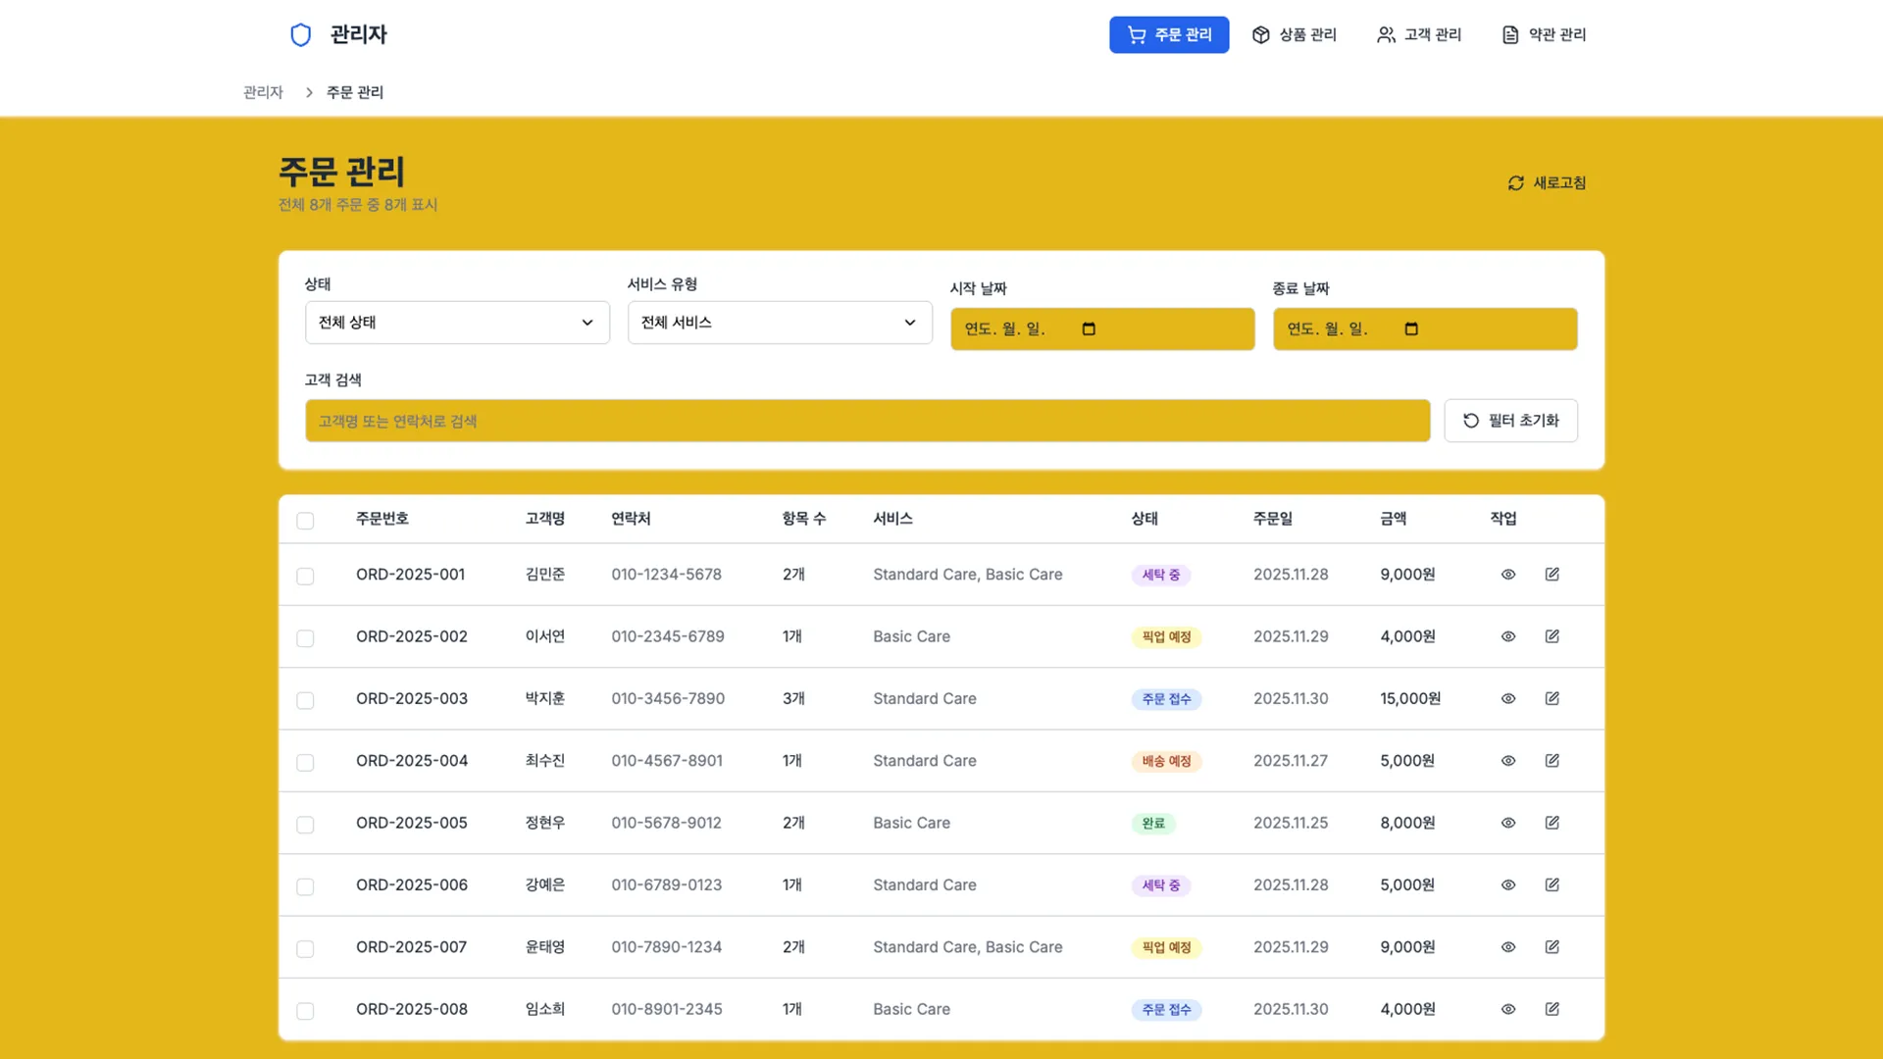Screen dimensions: 1883x1059
Task: Go to 상품 관리 in top navigation
Action: coord(1294,34)
